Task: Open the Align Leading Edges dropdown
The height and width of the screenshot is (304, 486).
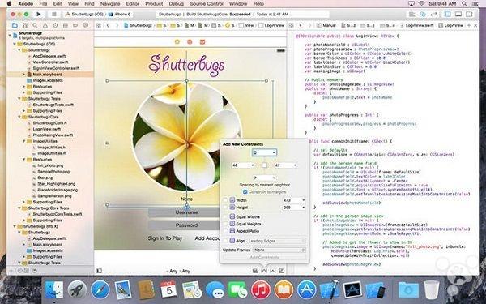Action: 277,241
